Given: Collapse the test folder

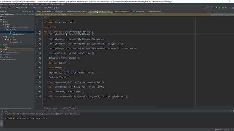Looking at the screenshot, I should click(1, 44).
